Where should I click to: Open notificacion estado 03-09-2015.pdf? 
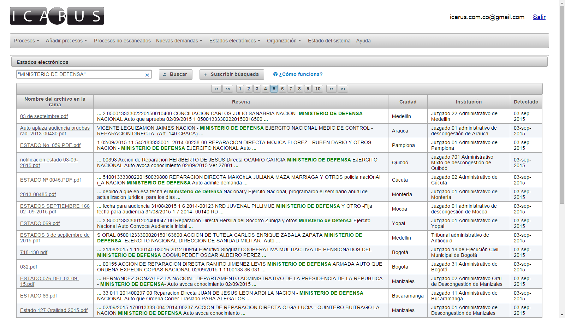(x=49, y=163)
